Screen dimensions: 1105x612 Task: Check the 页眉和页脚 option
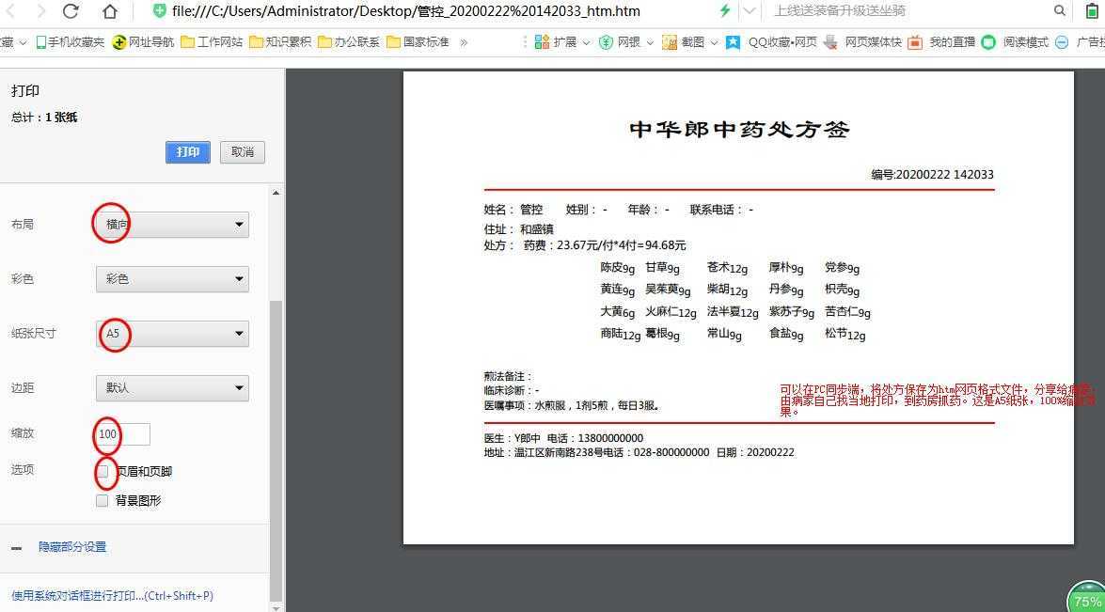click(x=102, y=471)
